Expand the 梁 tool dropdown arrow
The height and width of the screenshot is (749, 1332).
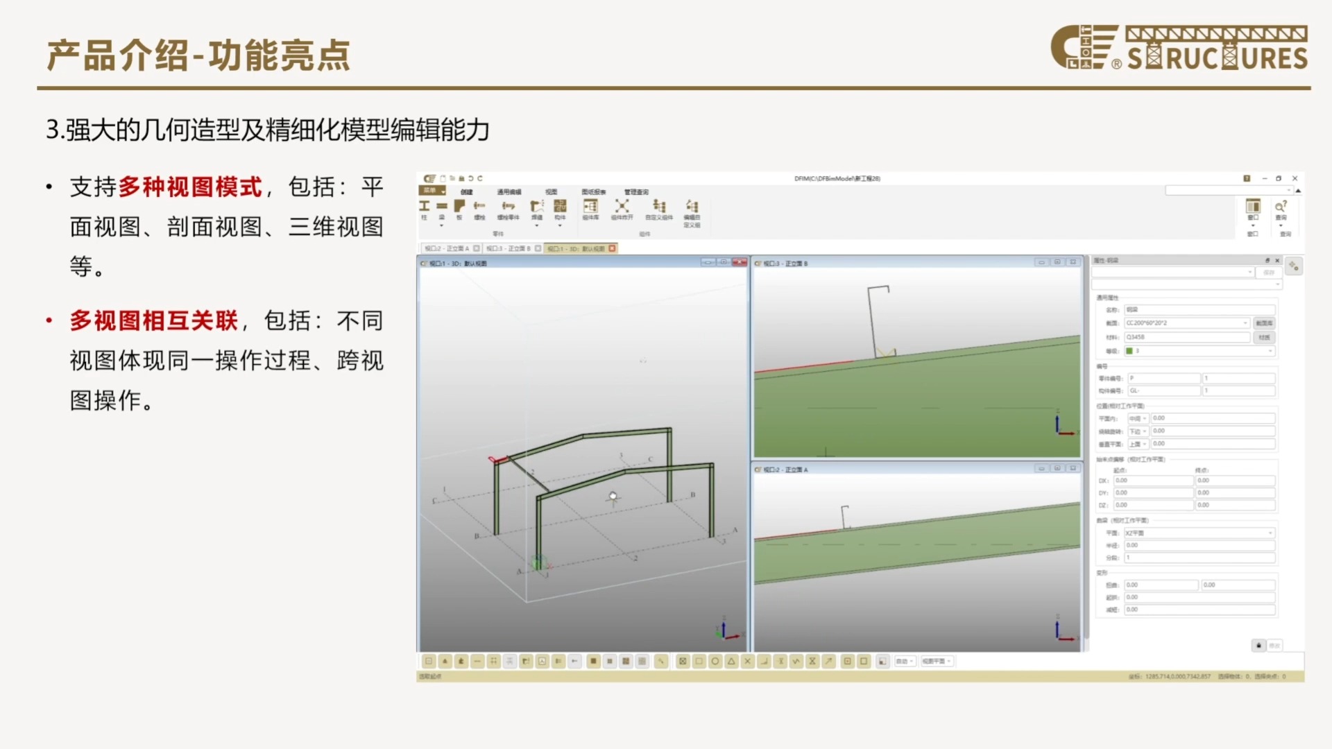click(442, 225)
